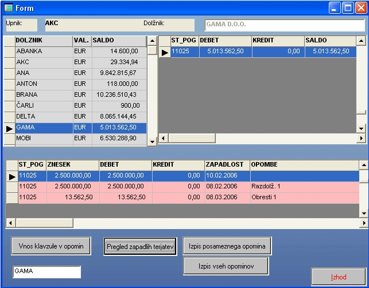Click the Form window title bar icon
This screenshot has width=369, height=288.
pyautogui.click(x=7, y=8)
